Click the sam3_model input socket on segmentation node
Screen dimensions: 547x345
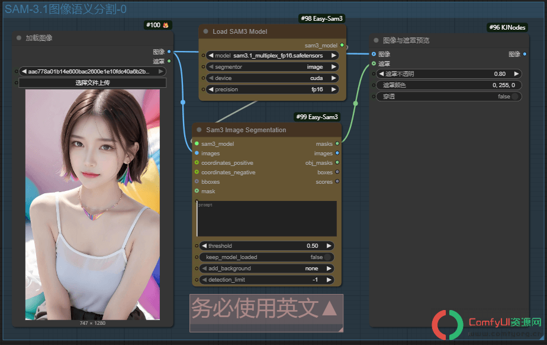(197, 143)
